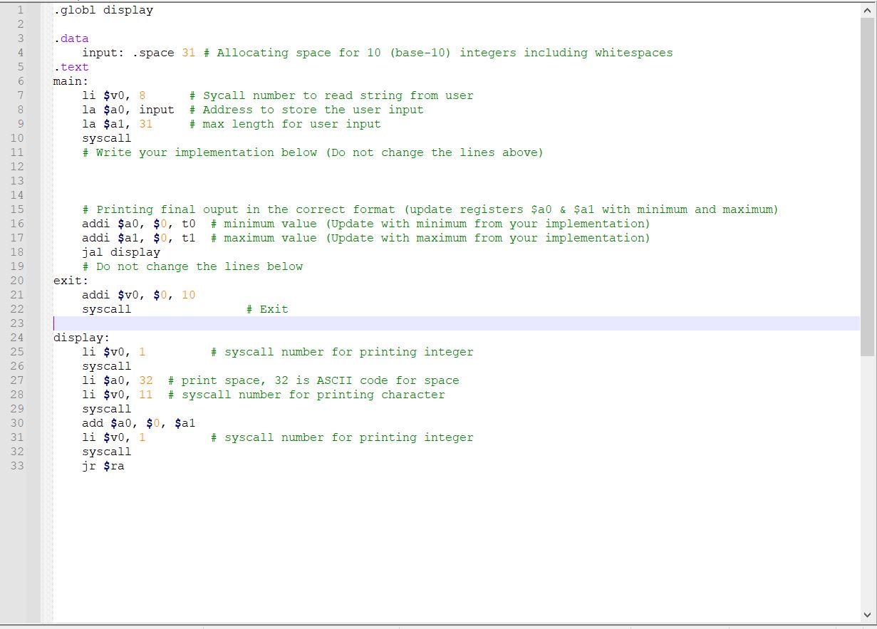The height and width of the screenshot is (629, 877).
Task: Click the jr $ra instruction on line 33
Action: click(104, 465)
